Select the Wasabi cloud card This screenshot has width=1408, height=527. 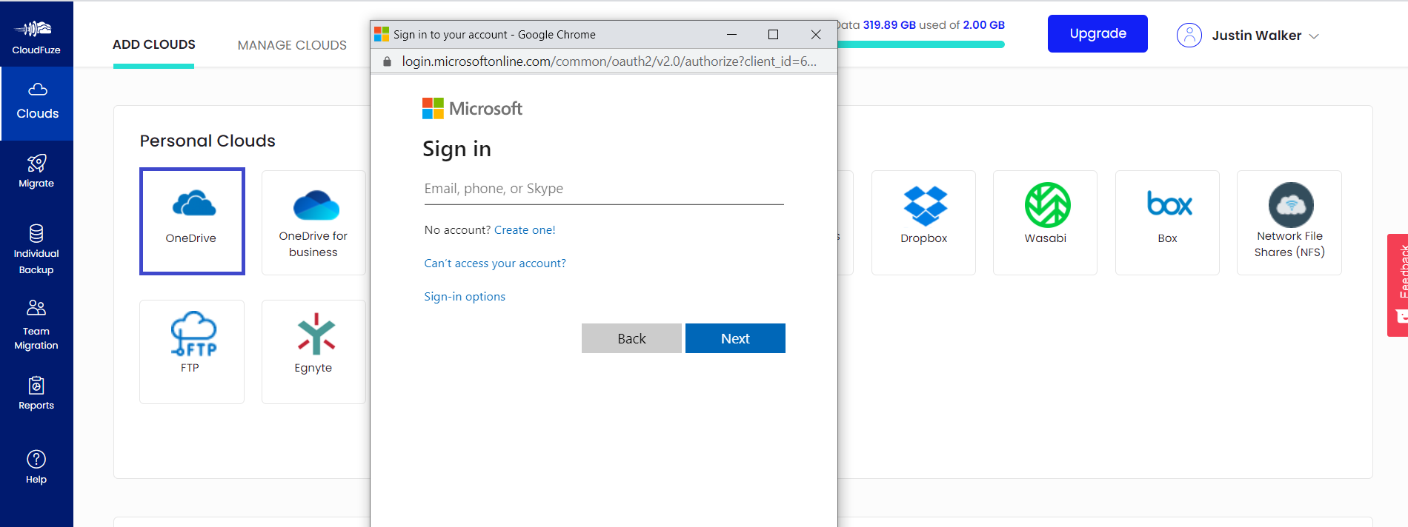tap(1045, 223)
